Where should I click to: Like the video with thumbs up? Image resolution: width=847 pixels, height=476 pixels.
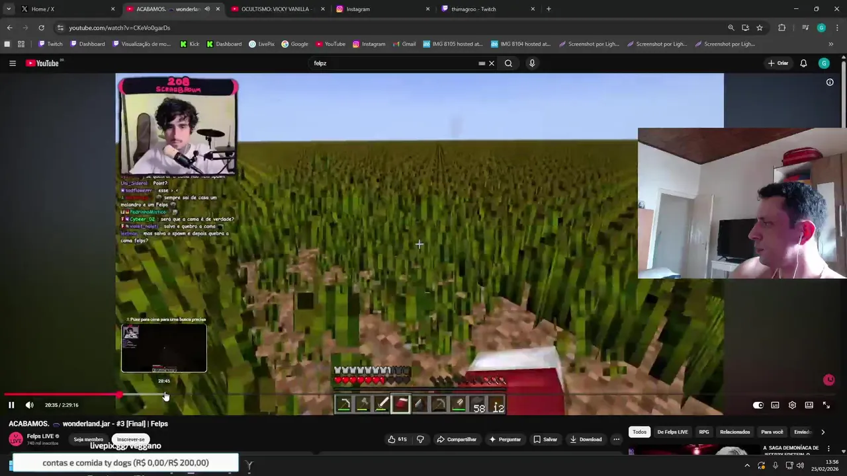point(398,440)
